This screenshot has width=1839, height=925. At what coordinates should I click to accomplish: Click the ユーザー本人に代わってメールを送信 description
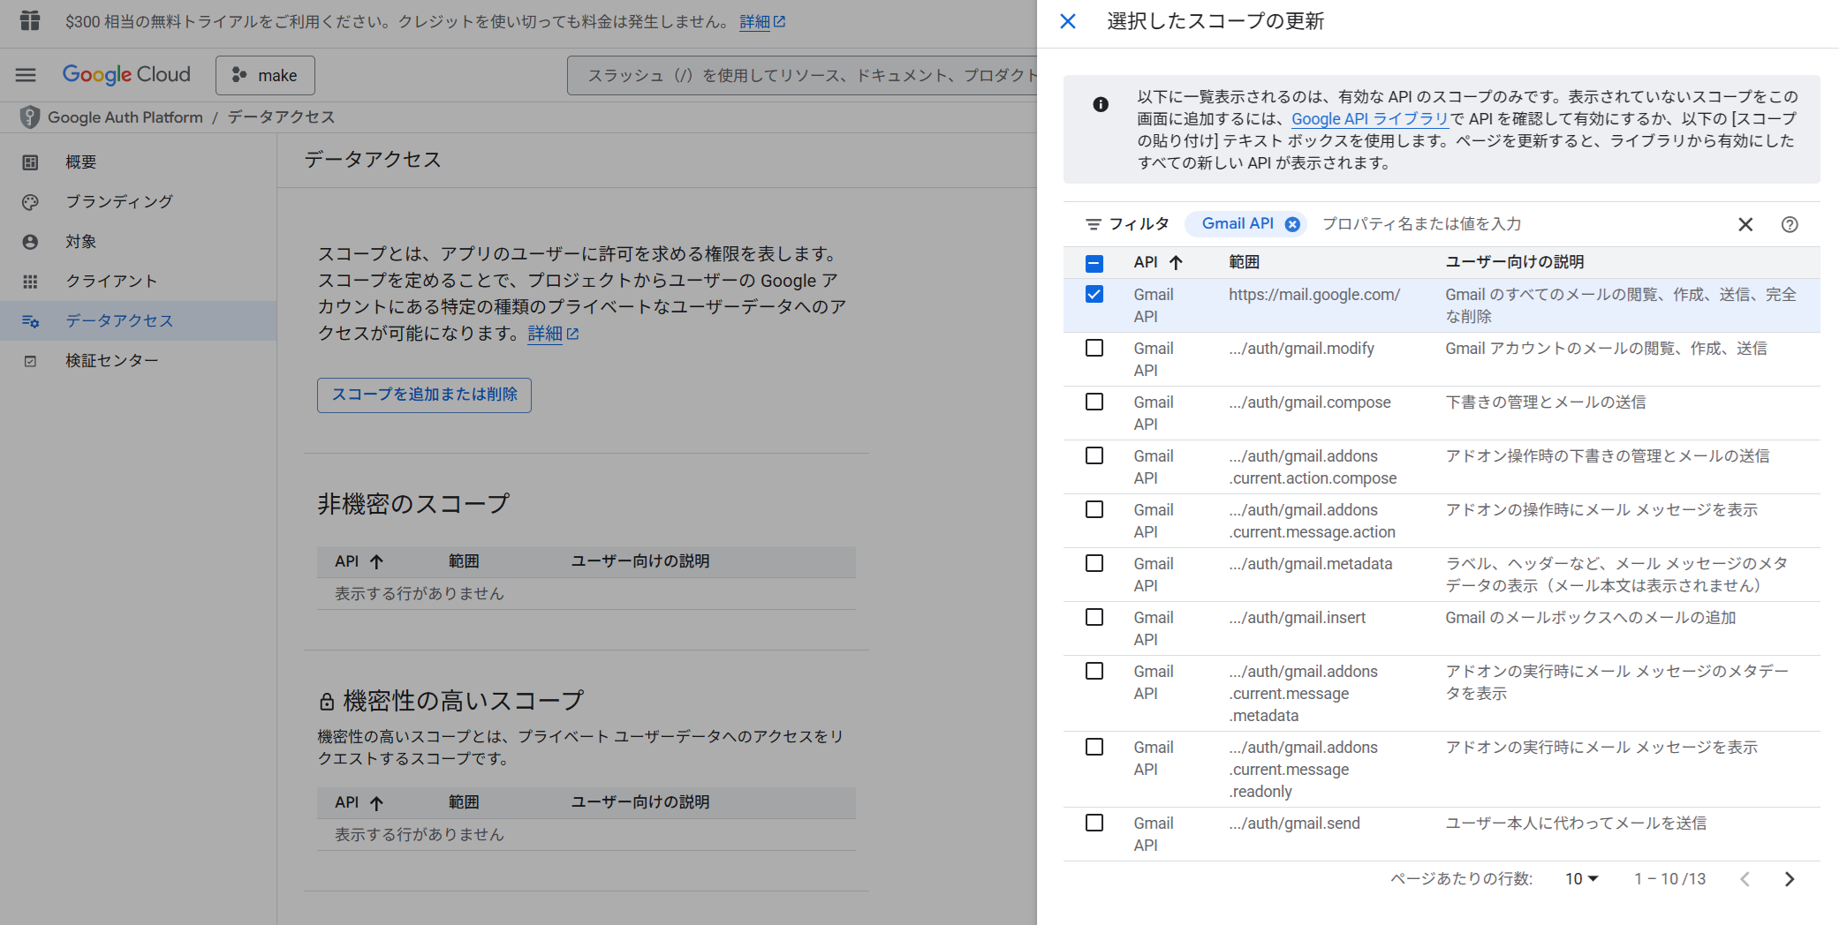click(1576, 823)
